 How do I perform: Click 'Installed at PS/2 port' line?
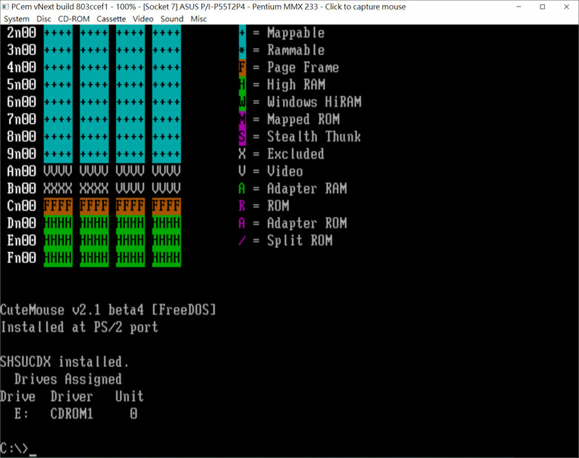pos(79,328)
